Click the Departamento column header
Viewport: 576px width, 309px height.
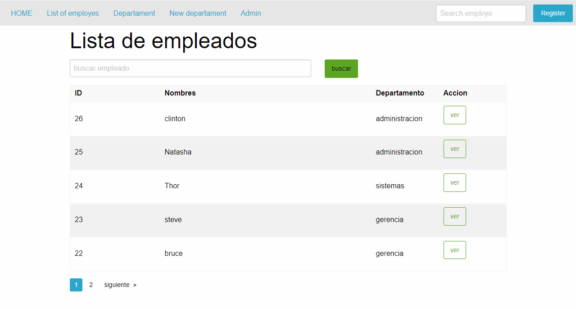[x=400, y=93]
